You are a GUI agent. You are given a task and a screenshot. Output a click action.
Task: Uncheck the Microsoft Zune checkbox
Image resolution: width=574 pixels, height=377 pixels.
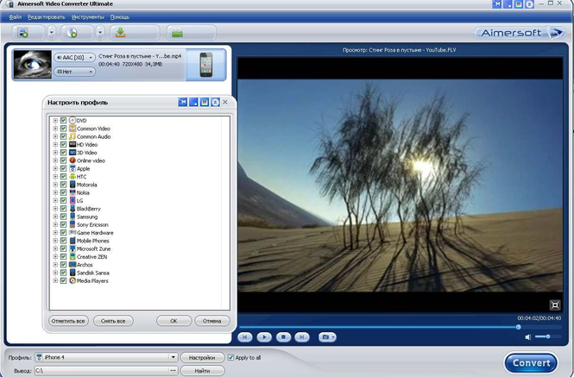[63, 248]
